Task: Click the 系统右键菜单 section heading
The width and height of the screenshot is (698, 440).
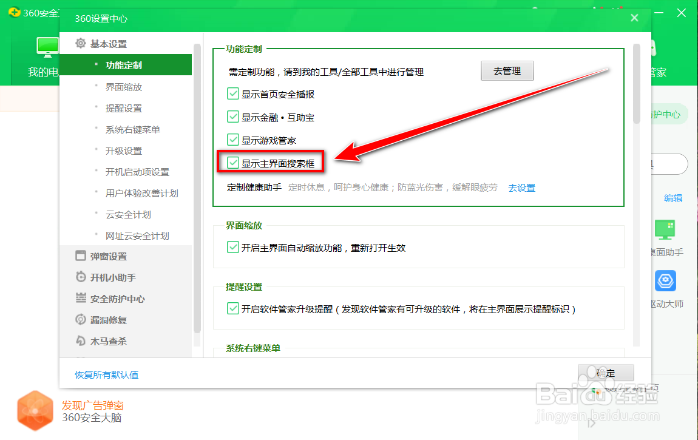Action: pyautogui.click(x=253, y=348)
